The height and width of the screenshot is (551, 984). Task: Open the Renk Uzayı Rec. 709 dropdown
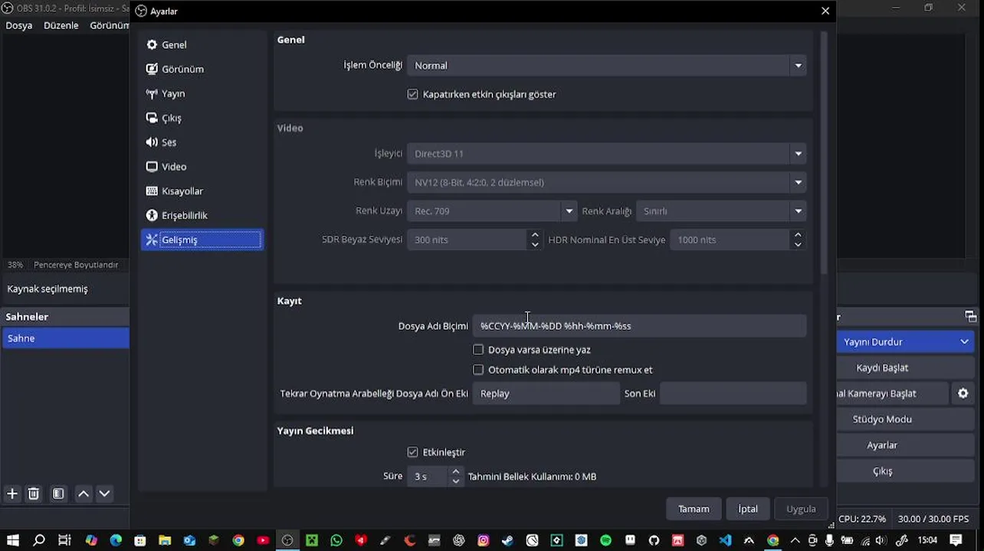pyautogui.click(x=492, y=211)
